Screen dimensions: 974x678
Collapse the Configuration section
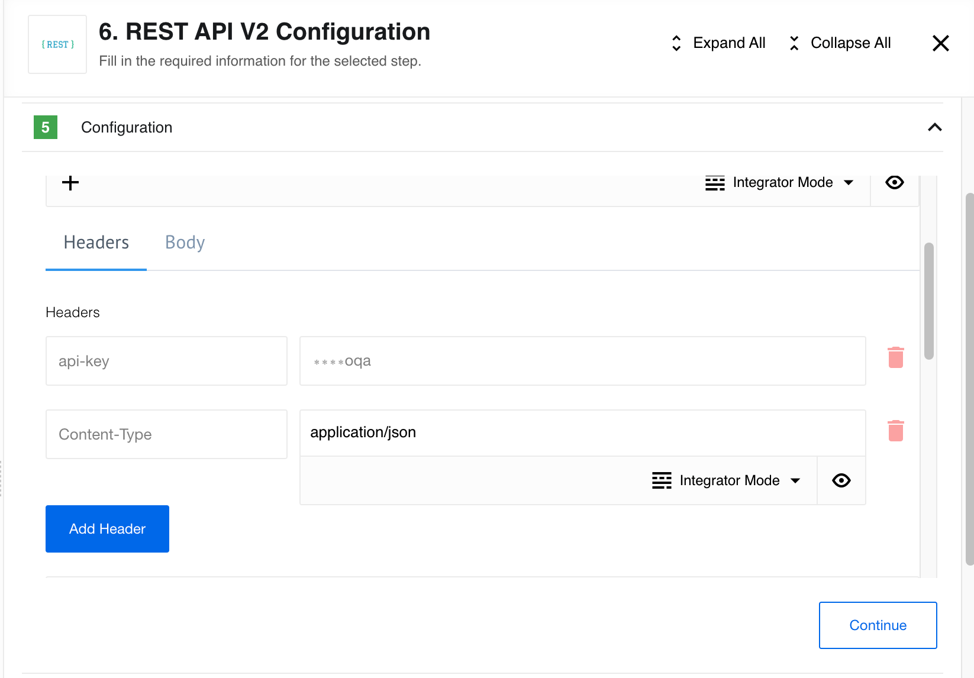pyautogui.click(x=935, y=127)
